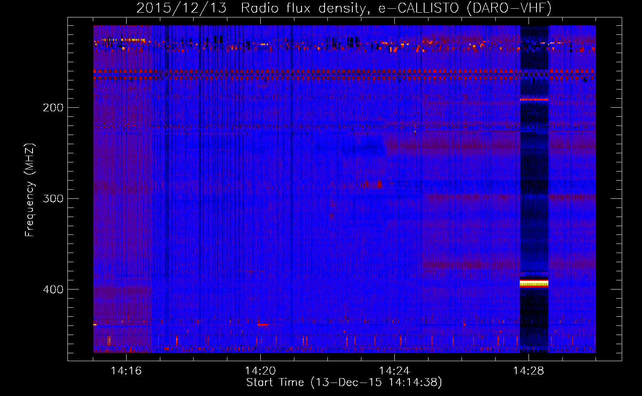Click the 'Start Time (13-Dec-15 14:14:38)' label
Viewport: 642px width, 396px height.
(x=344, y=383)
